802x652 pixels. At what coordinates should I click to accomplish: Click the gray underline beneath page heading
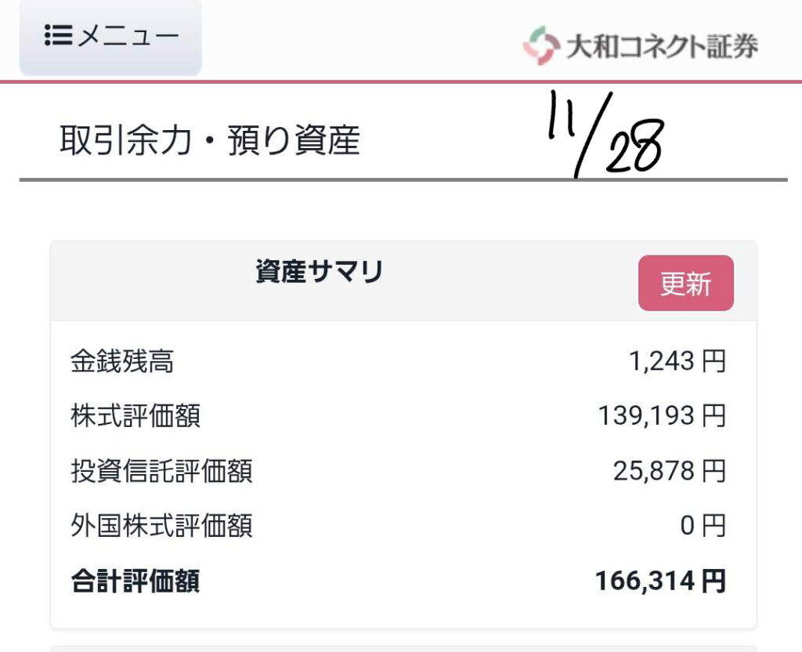coord(401,180)
